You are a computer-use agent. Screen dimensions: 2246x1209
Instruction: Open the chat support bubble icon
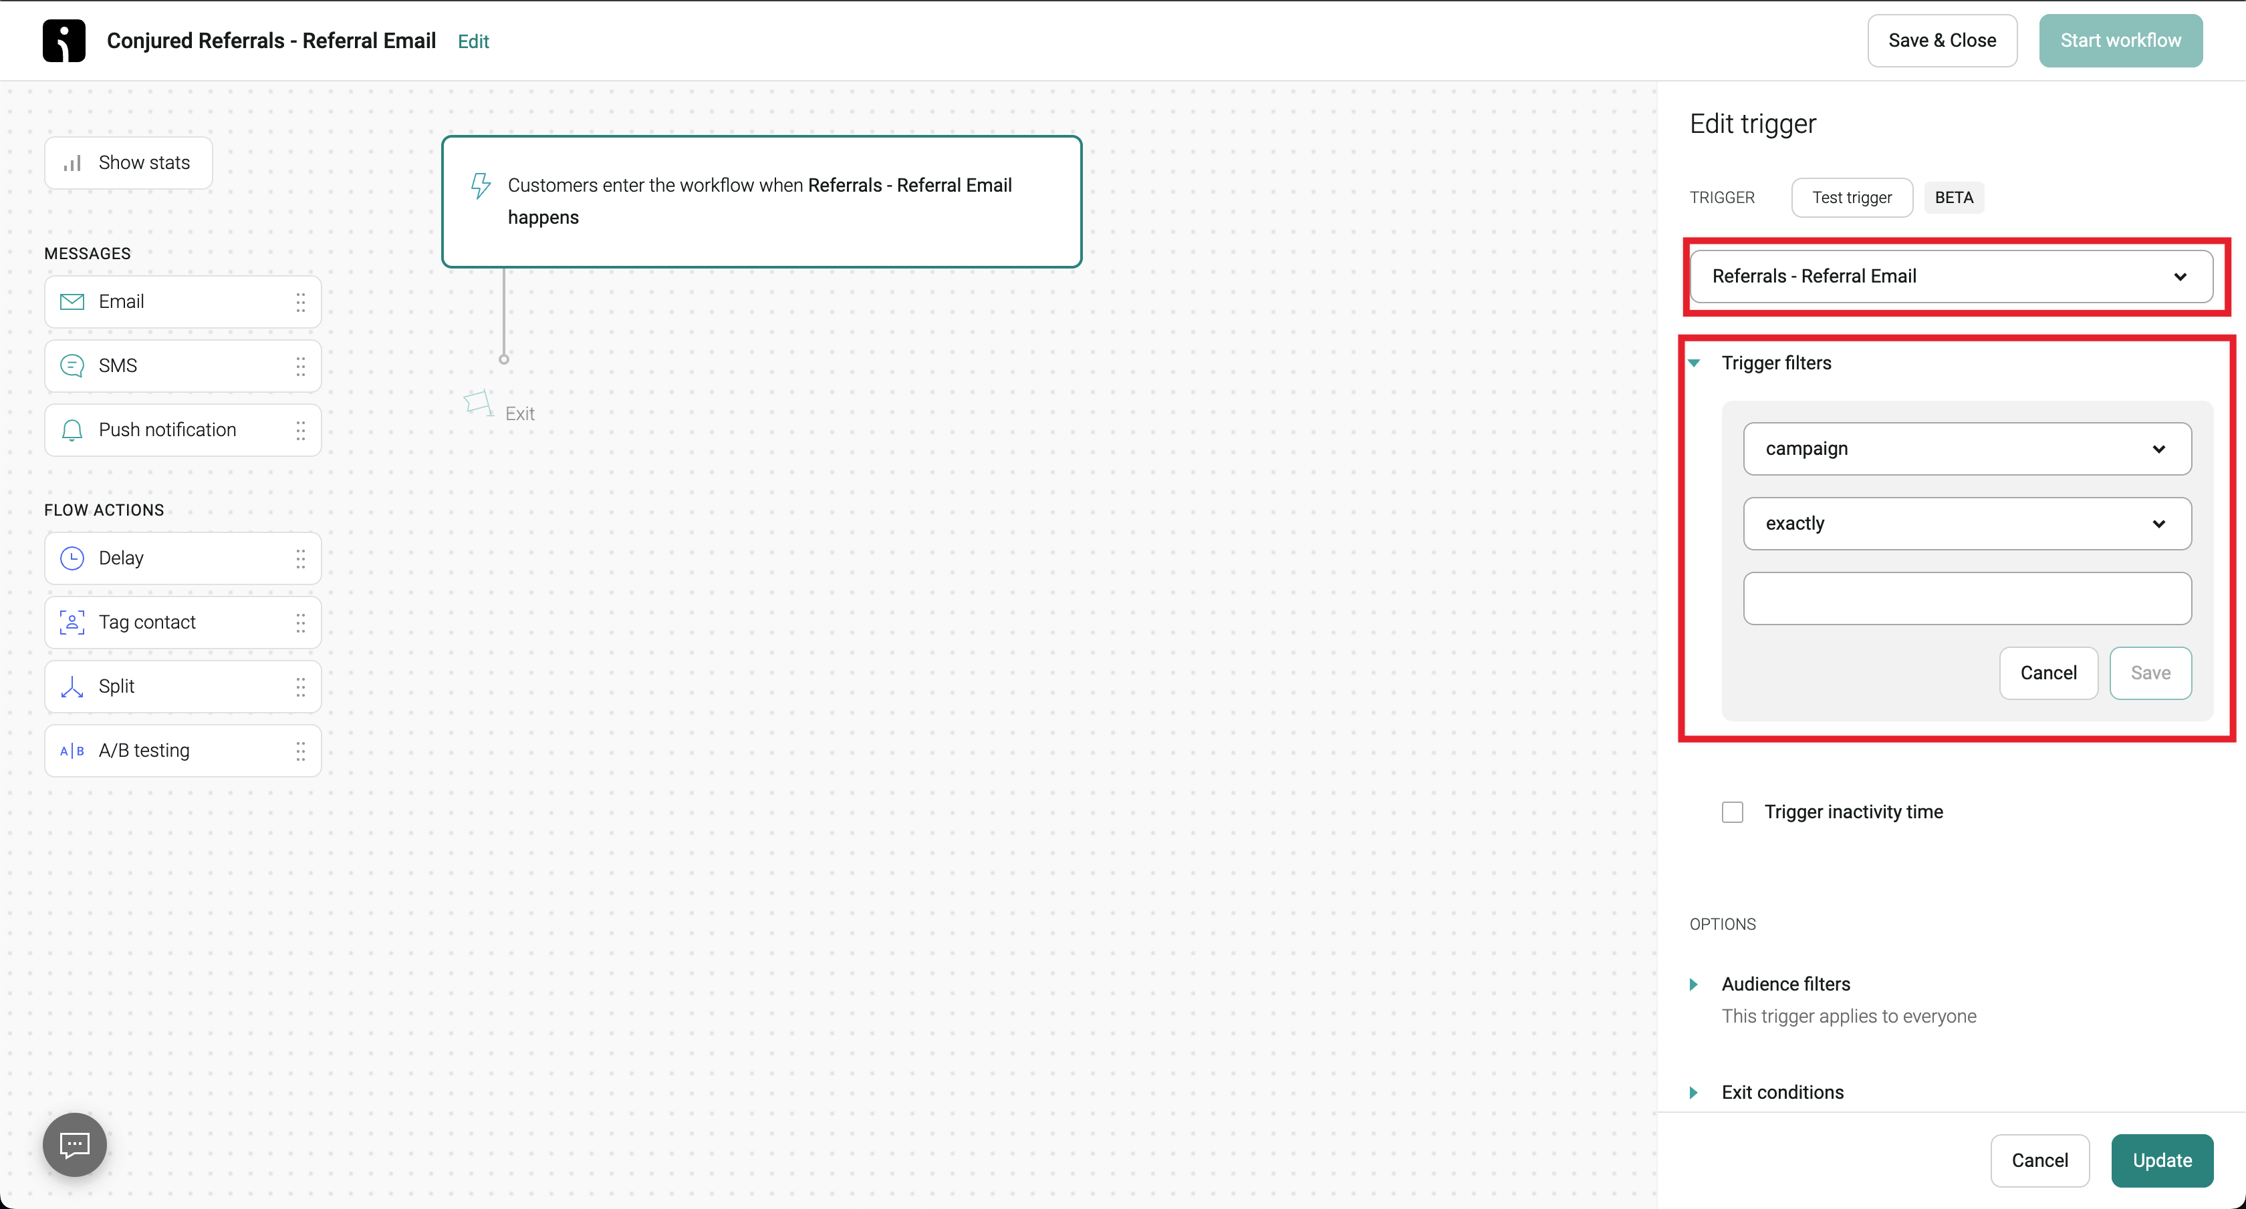[74, 1145]
